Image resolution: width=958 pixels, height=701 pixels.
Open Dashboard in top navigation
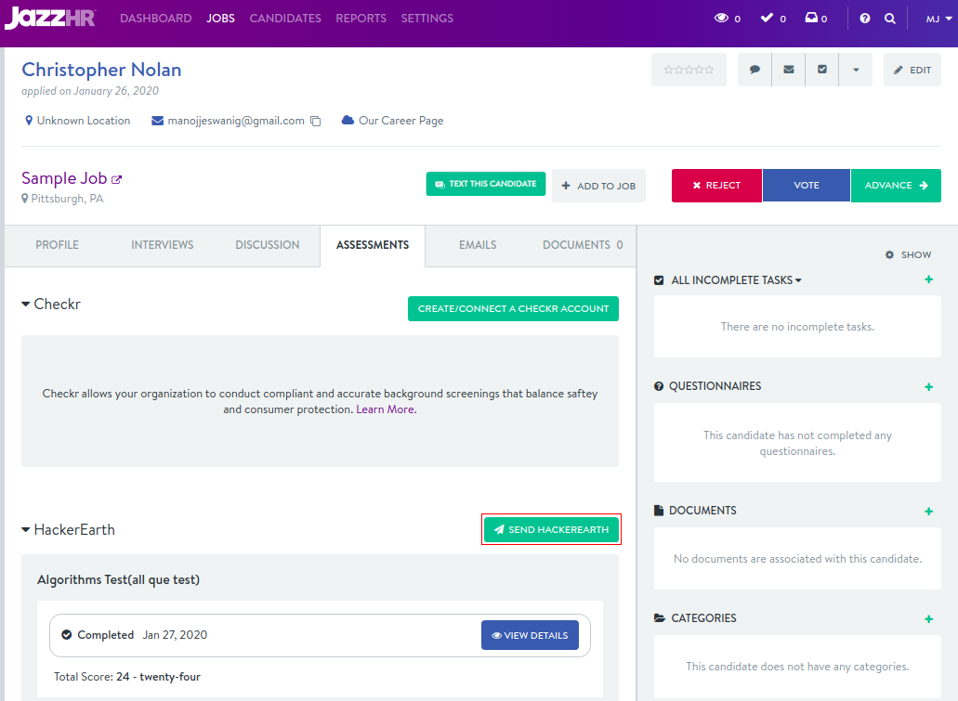[156, 19]
